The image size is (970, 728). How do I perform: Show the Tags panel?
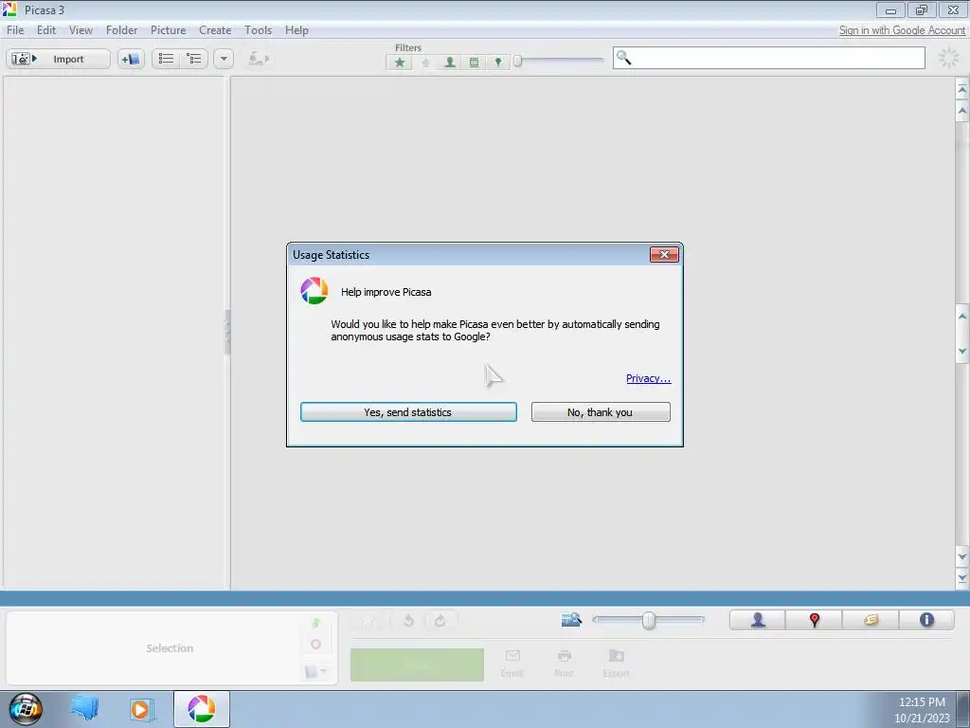[871, 620]
